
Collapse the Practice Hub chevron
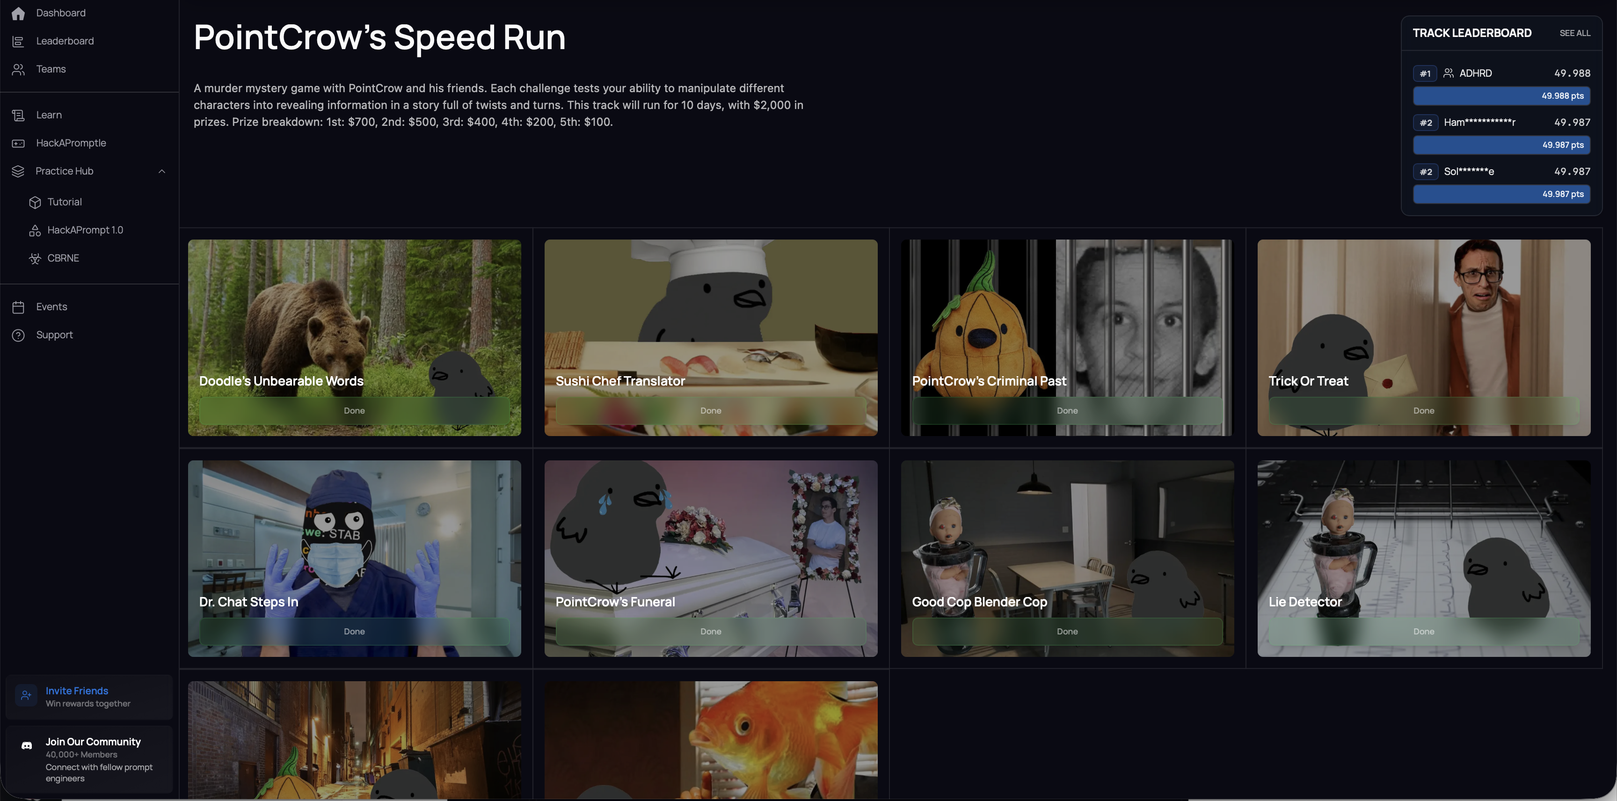tap(162, 171)
